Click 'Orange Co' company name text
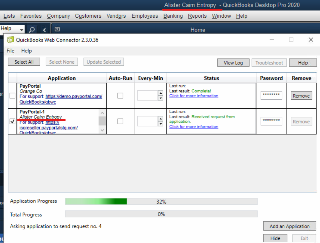Screen dimensions: 320x243 tap(31, 91)
